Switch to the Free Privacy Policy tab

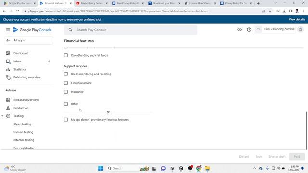(x=128, y=3)
